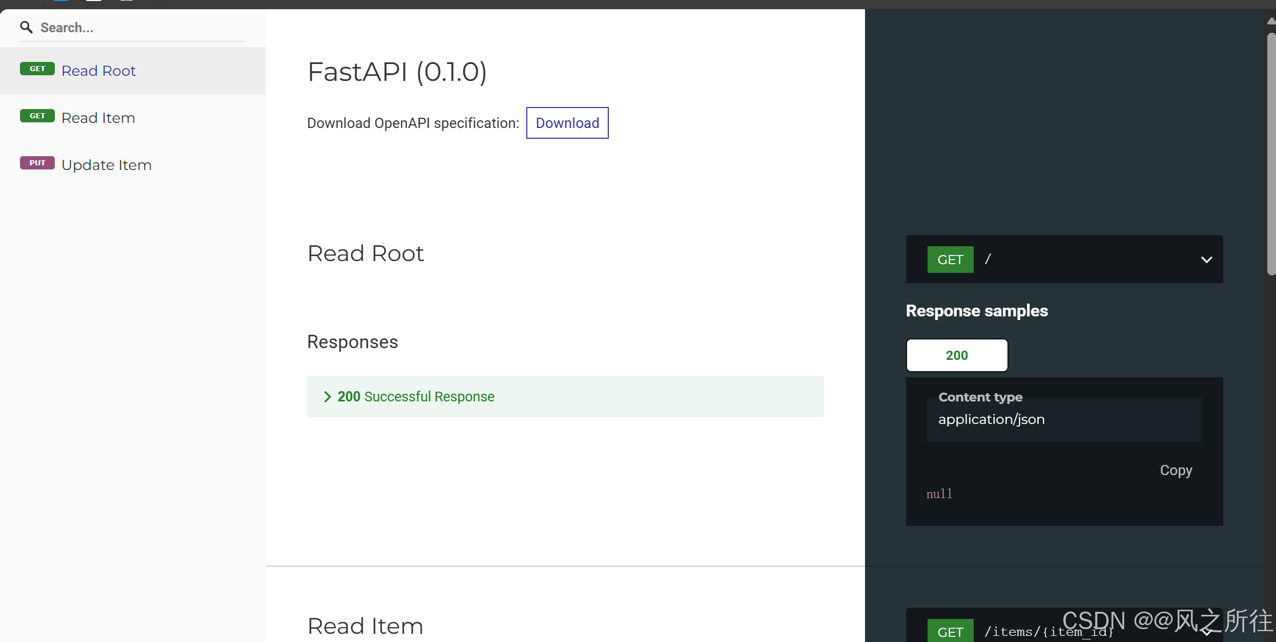Click the null response sample text
Viewport: 1276px width, 642px height.
pos(939,494)
